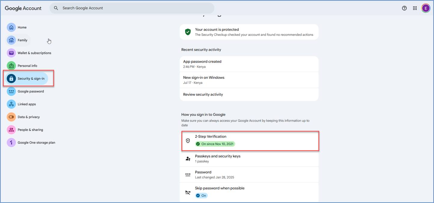Click 'Last changed Jan 28, 2025' text

pyautogui.click(x=215, y=177)
